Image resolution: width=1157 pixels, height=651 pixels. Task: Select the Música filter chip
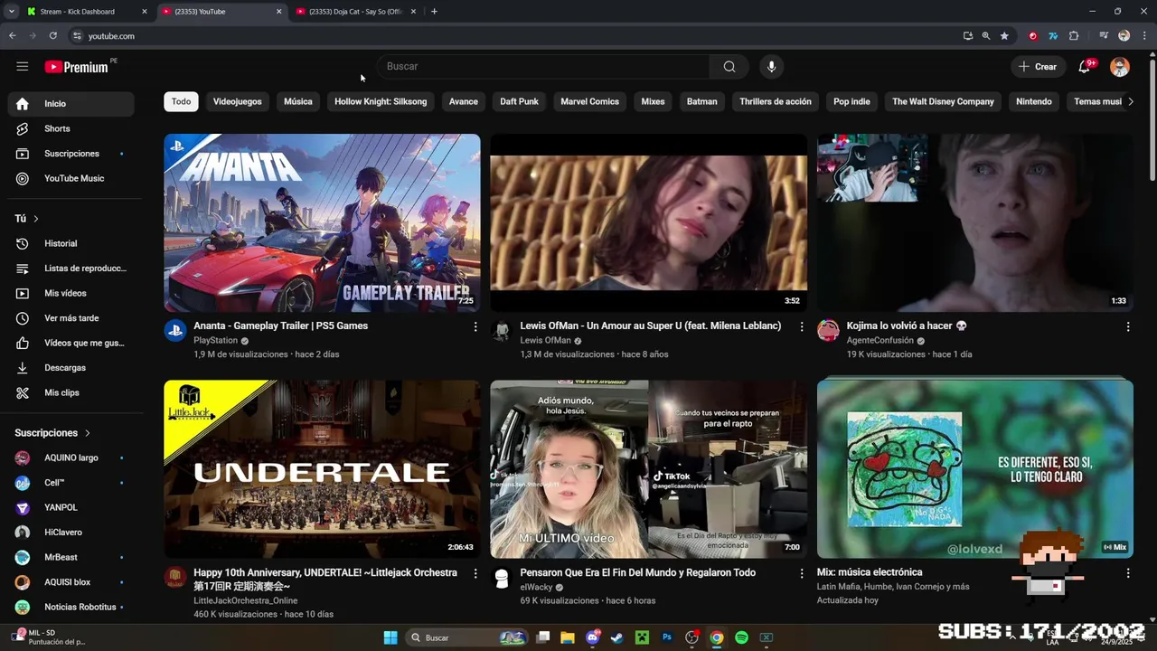point(298,101)
